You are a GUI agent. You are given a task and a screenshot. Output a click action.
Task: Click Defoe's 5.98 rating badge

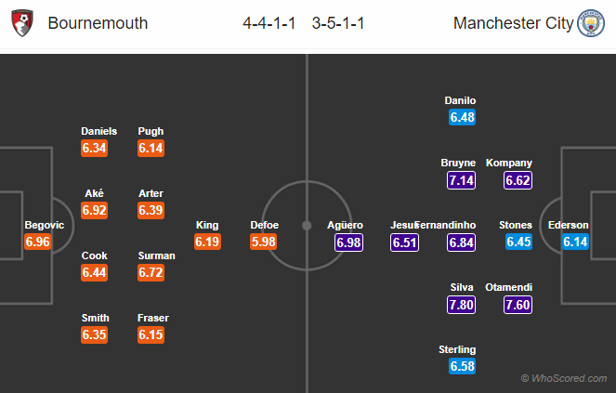pyautogui.click(x=264, y=242)
